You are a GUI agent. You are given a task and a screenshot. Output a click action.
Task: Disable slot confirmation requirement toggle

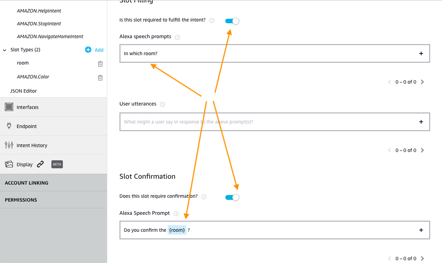tap(232, 197)
